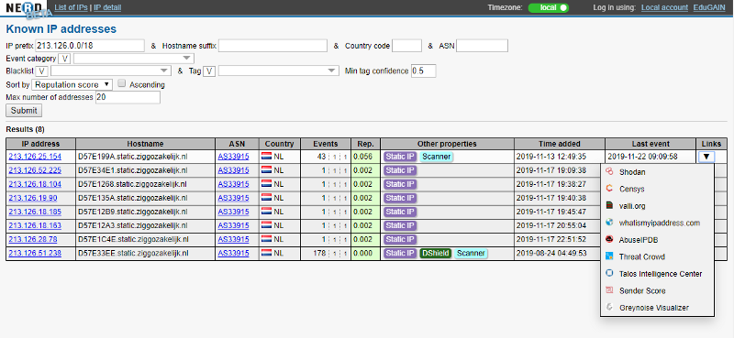Click the Shodan icon in links menu
The width and height of the screenshot is (734, 338).
pos(609,172)
